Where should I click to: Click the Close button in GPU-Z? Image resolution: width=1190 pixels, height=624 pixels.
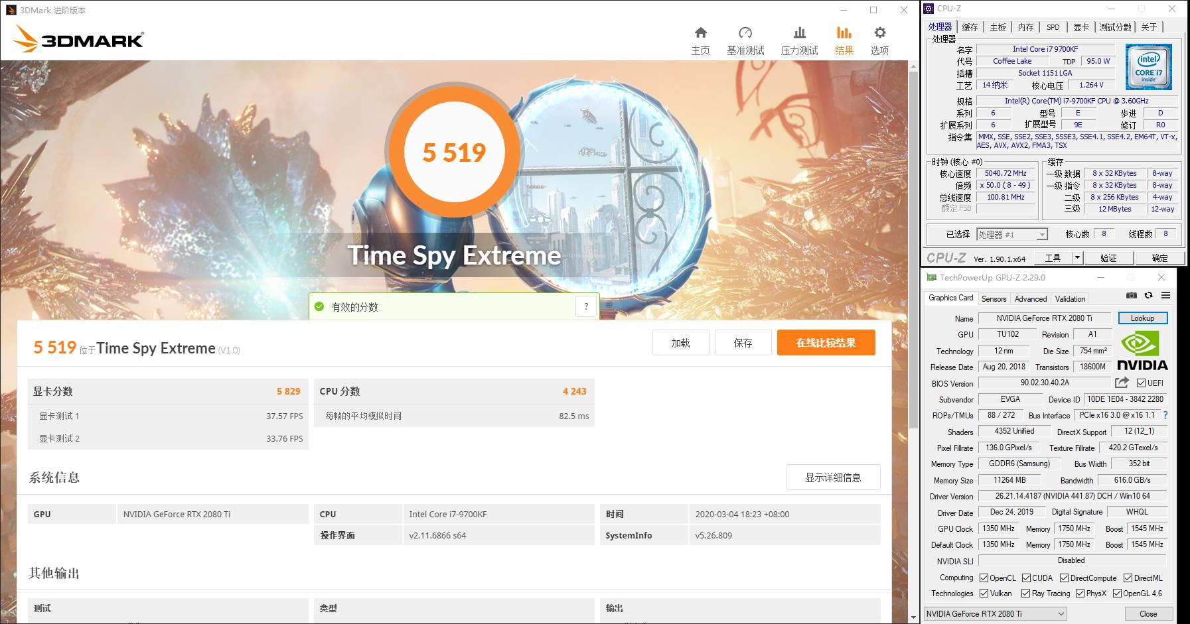click(x=1148, y=613)
